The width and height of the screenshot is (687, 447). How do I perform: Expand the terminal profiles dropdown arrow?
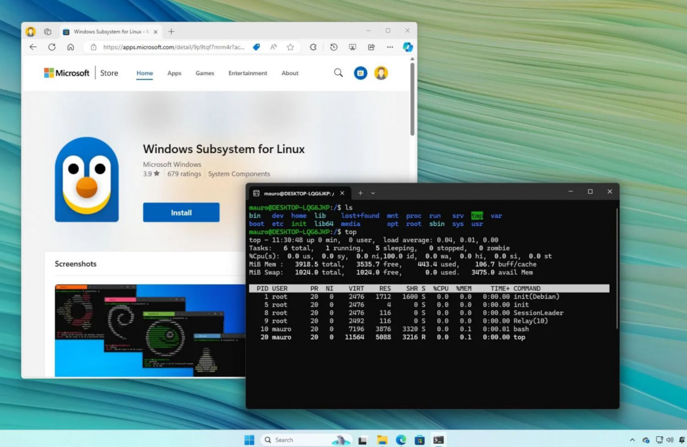click(x=373, y=193)
